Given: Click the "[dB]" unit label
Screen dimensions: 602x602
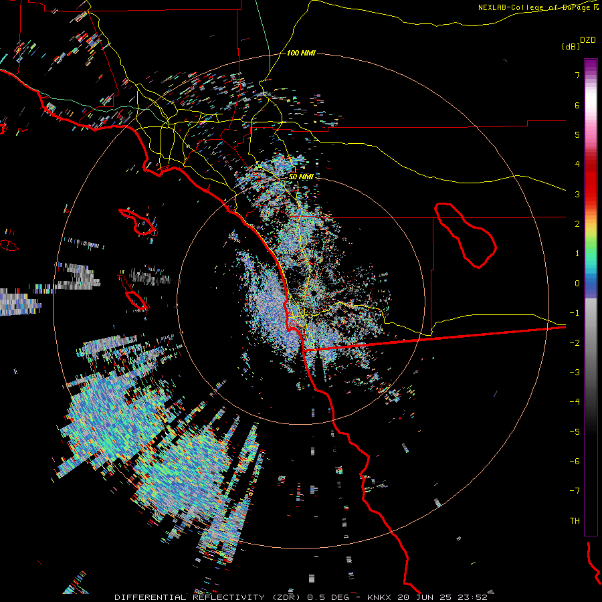Looking at the screenshot, I should click(571, 46).
